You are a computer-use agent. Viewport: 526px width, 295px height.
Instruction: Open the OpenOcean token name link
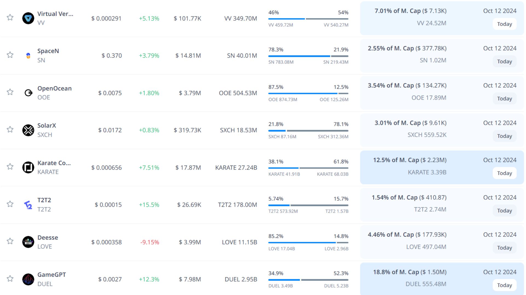pyautogui.click(x=55, y=88)
